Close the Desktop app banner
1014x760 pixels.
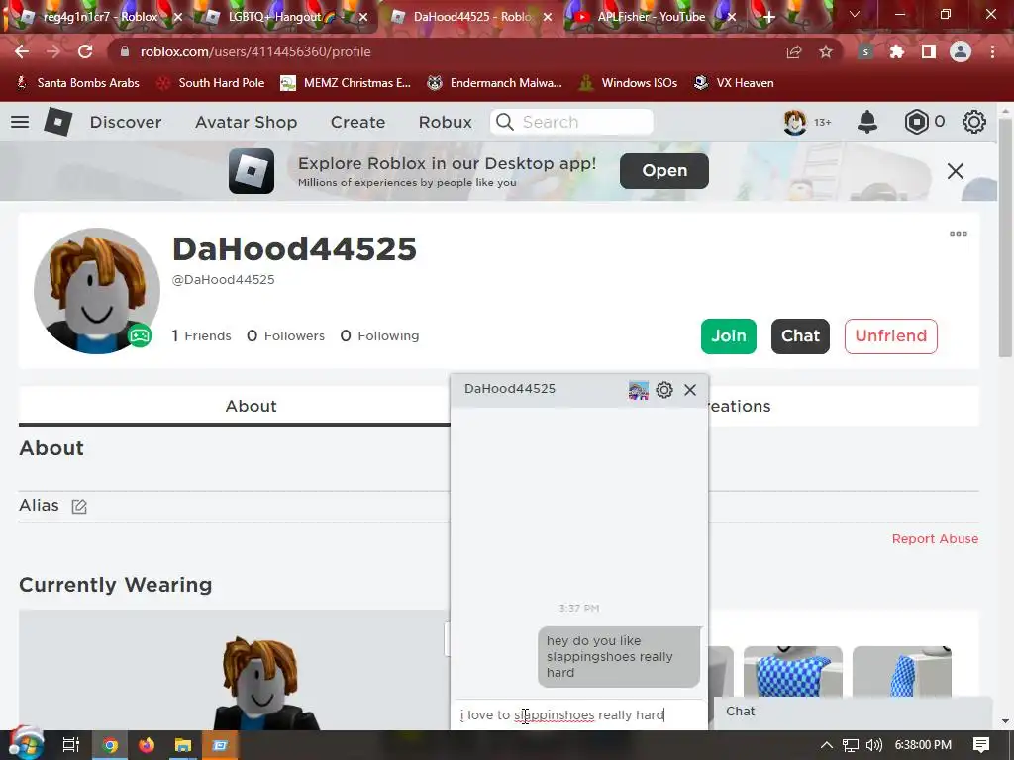[x=956, y=171]
